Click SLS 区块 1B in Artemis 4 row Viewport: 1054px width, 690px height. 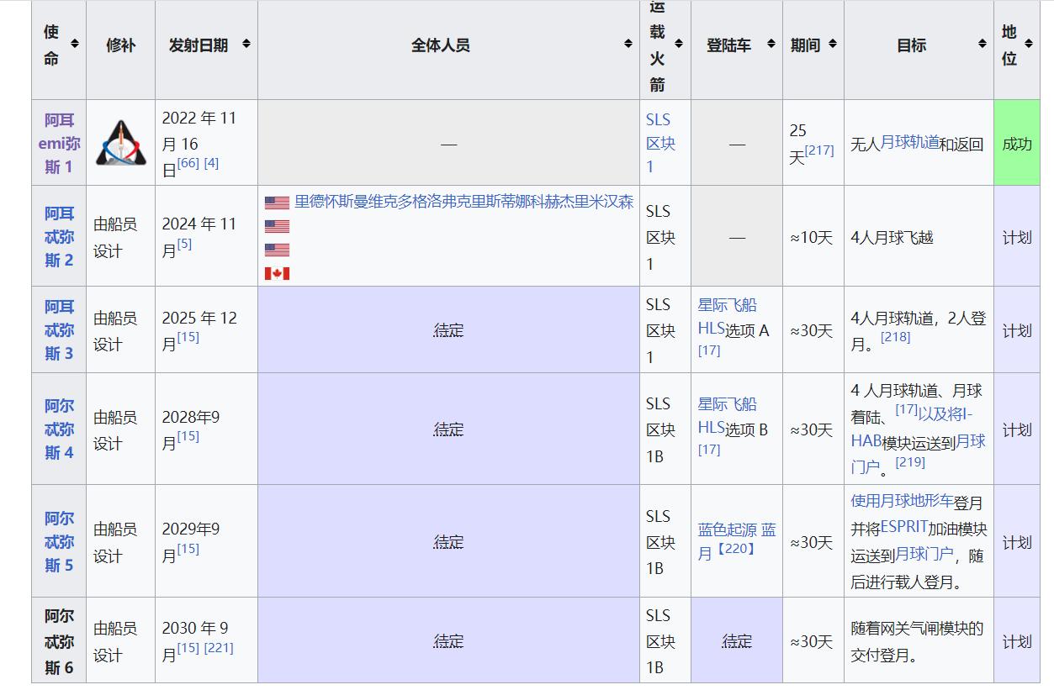(660, 429)
